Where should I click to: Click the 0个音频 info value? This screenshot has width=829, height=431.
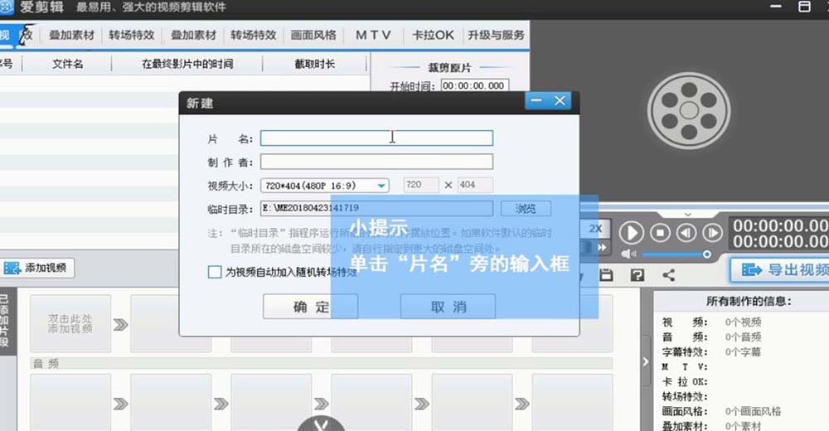[743, 337]
